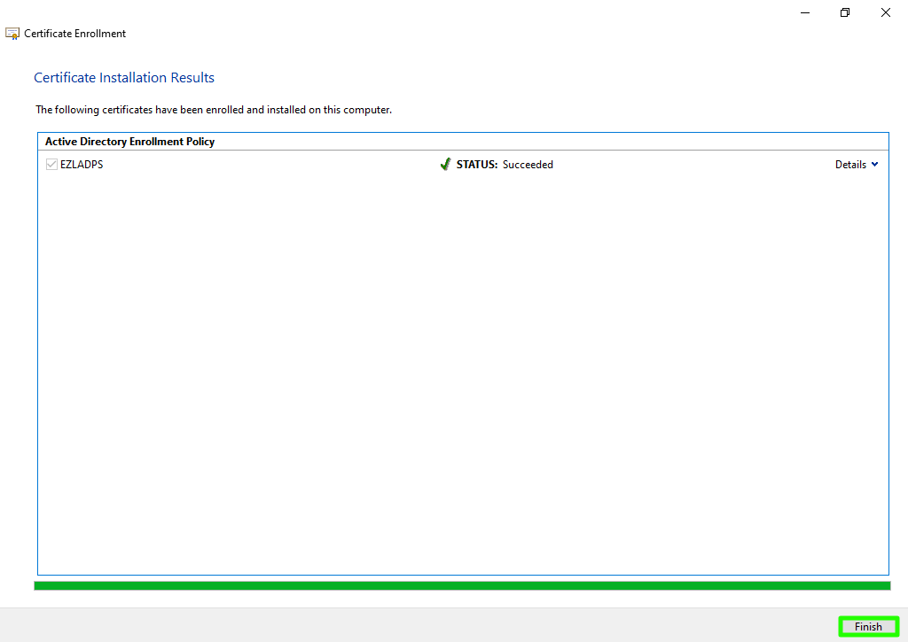The image size is (908, 642).
Task: Click the Certificate Enrollment title bar icon
Action: coord(12,34)
